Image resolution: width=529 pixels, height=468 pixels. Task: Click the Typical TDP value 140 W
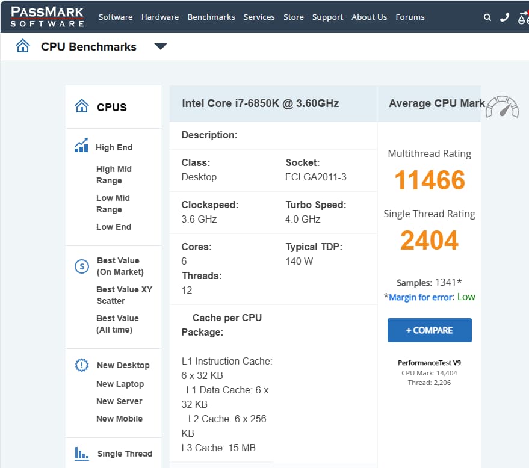[x=299, y=261]
